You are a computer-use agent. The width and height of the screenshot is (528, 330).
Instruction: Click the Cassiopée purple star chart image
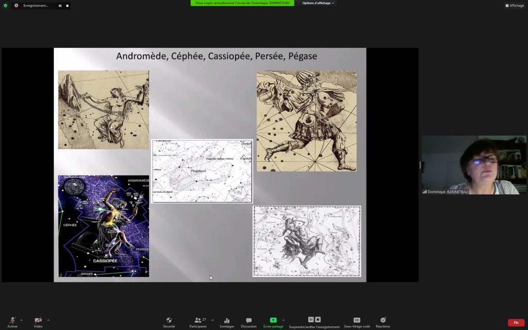(103, 226)
